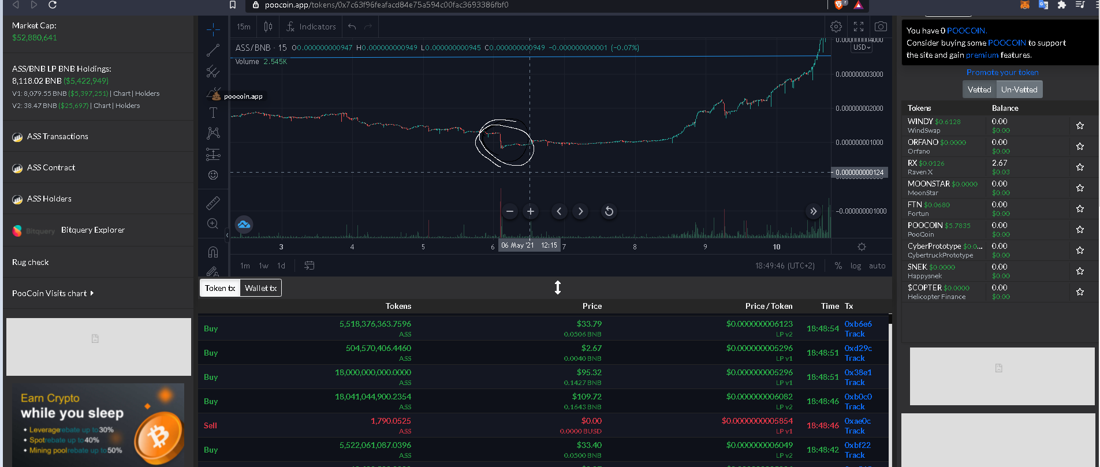Favorite the POOCOIN token row
The width and height of the screenshot is (1100, 467).
click(x=1080, y=229)
